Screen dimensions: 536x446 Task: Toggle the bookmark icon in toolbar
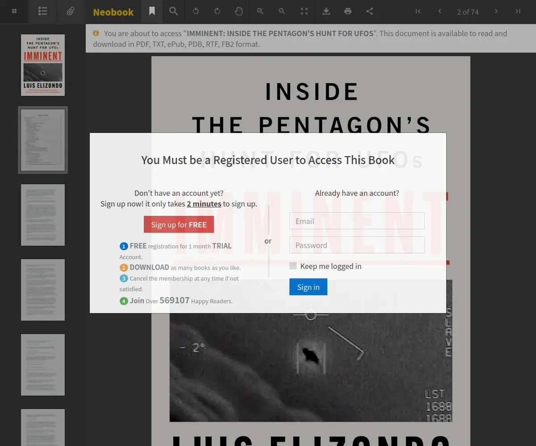152,12
